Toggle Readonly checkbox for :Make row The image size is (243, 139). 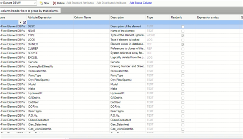[x=183, y=89]
